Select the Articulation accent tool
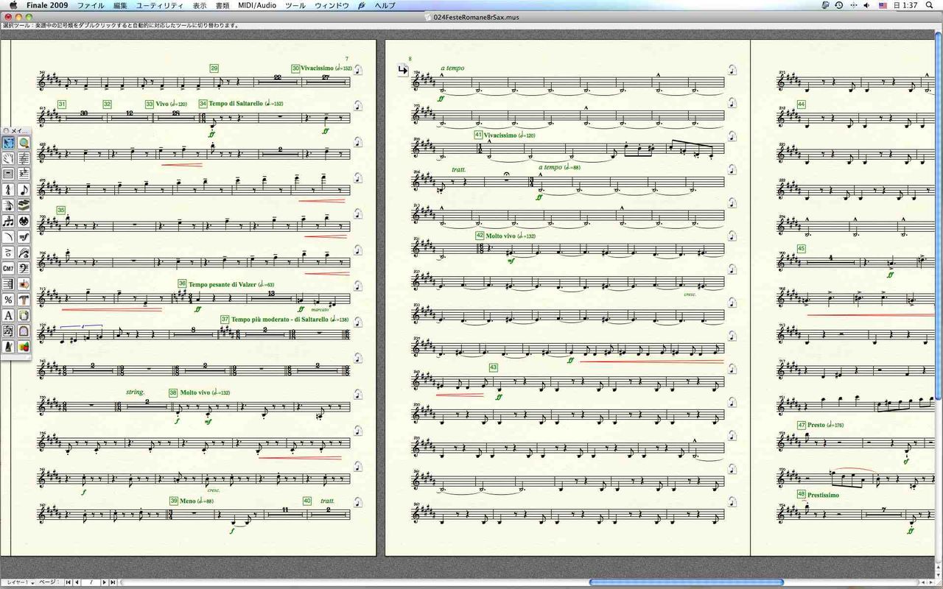The height and width of the screenshot is (589, 943). click(x=9, y=253)
